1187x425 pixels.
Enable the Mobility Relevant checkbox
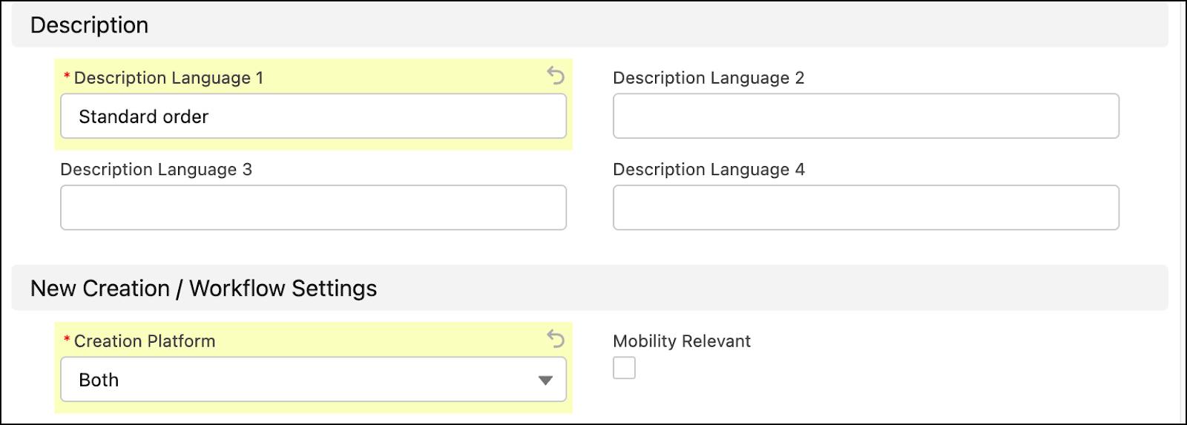coord(624,368)
